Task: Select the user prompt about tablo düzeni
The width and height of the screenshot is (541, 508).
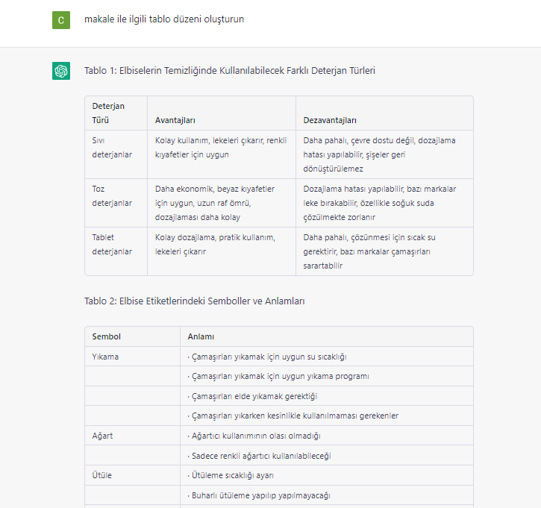Action: pos(164,19)
